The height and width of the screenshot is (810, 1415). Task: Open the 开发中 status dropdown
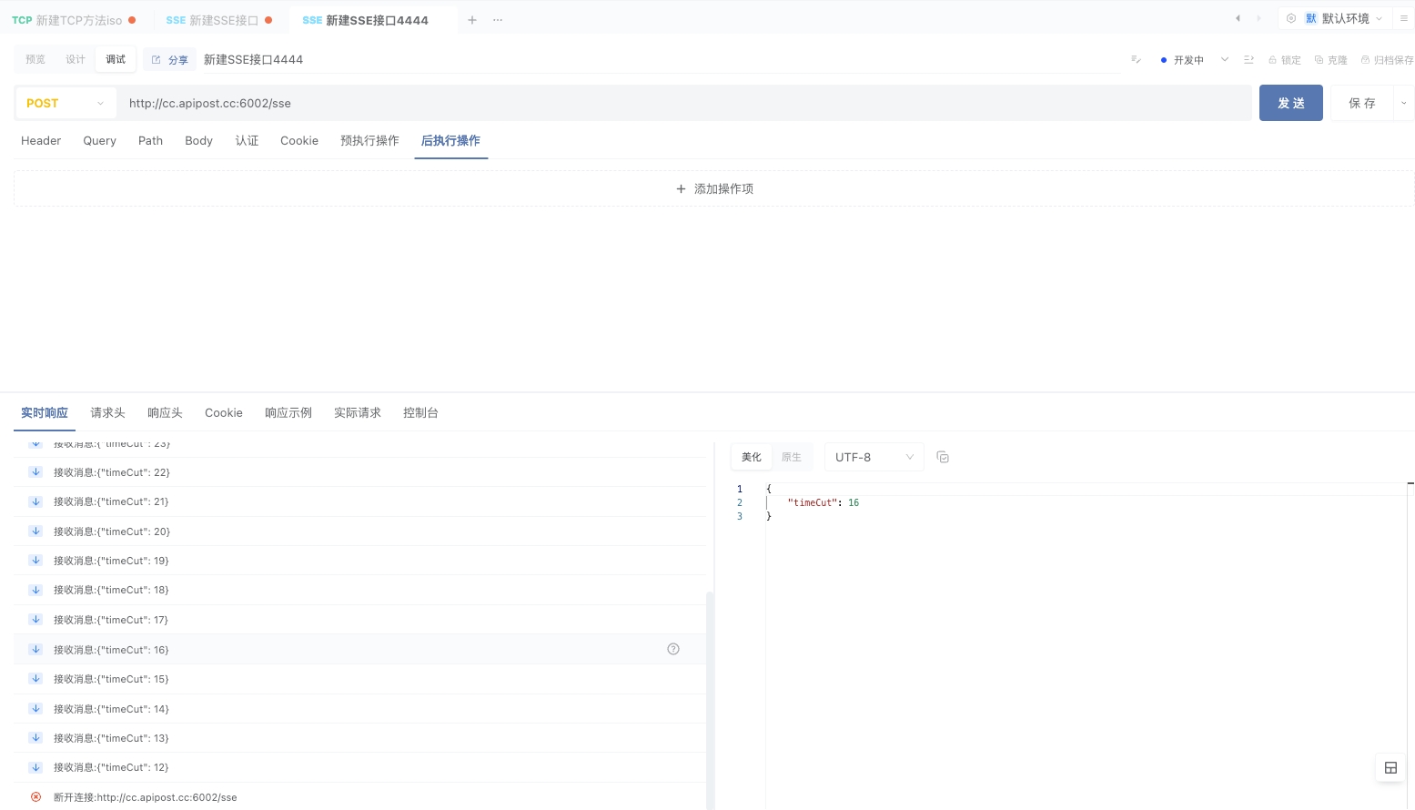click(x=1194, y=60)
